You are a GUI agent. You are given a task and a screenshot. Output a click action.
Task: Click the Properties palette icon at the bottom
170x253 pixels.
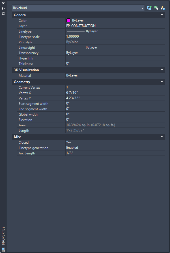point(3,249)
